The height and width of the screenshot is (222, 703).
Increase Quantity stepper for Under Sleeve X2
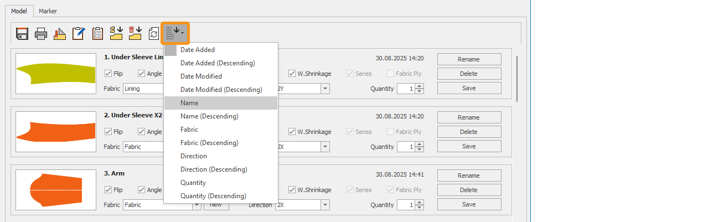click(420, 144)
